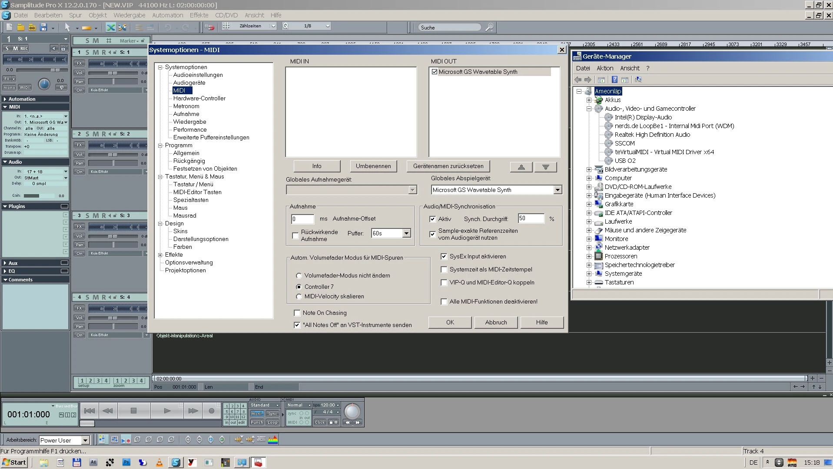Click the move-up arrow button under MIDI OUT
The image size is (833, 469).
point(521,167)
